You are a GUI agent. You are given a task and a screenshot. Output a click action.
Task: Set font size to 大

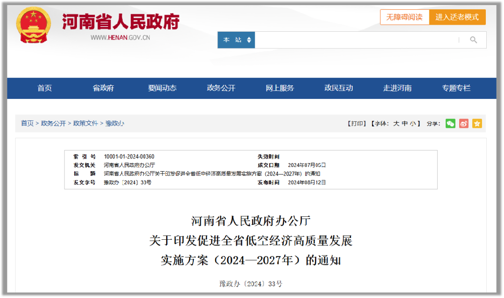pos(396,124)
